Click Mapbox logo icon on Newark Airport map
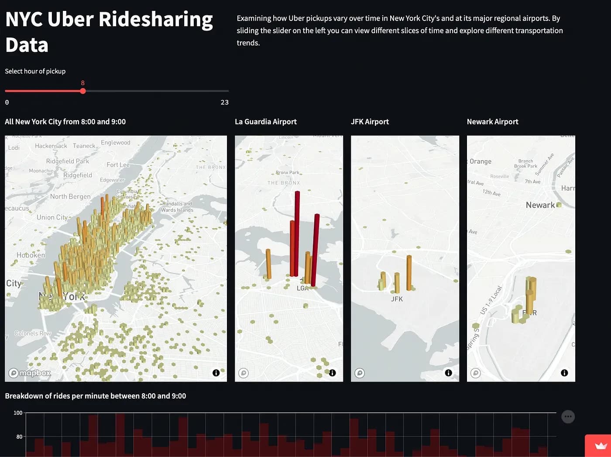The image size is (611, 457). (x=476, y=373)
